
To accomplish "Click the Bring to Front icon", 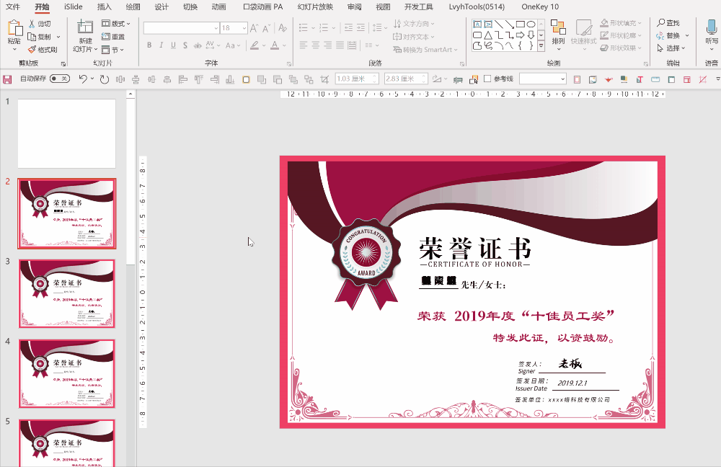I will pyautogui.click(x=262, y=79).
